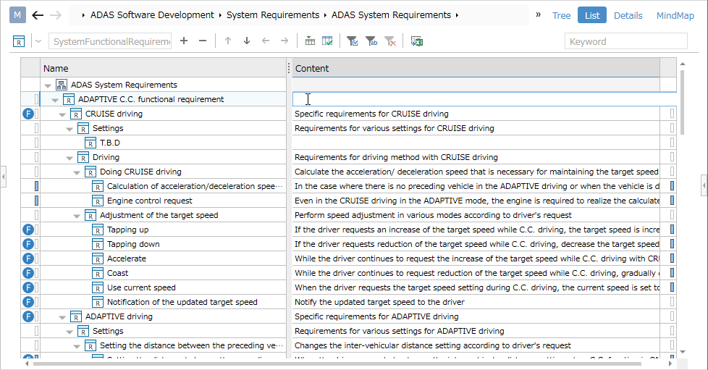Click the M model menu icon
708x370 pixels.
tap(17, 15)
